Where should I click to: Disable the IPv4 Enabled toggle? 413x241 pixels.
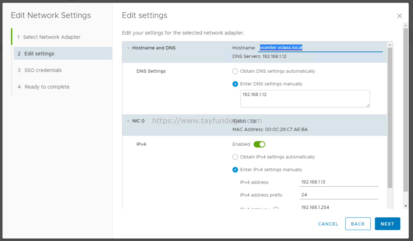click(x=259, y=144)
